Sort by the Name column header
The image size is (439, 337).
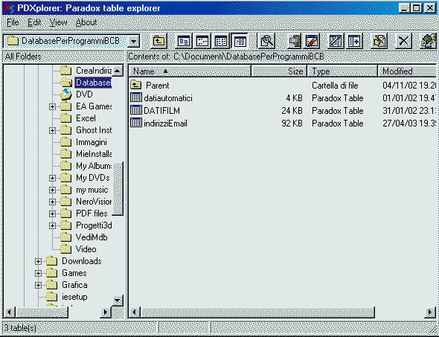pyautogui.click(x=190, y=71)
